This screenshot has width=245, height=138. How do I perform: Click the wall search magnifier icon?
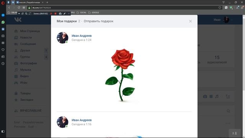pos(228,111)
